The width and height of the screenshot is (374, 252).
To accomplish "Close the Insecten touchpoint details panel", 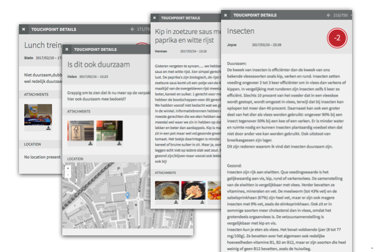I will pyautogui.click(x=226, y=15).
